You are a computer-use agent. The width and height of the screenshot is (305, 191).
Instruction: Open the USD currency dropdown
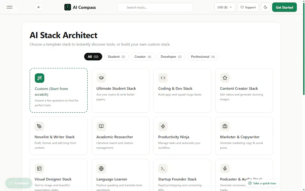pos(225,7)
